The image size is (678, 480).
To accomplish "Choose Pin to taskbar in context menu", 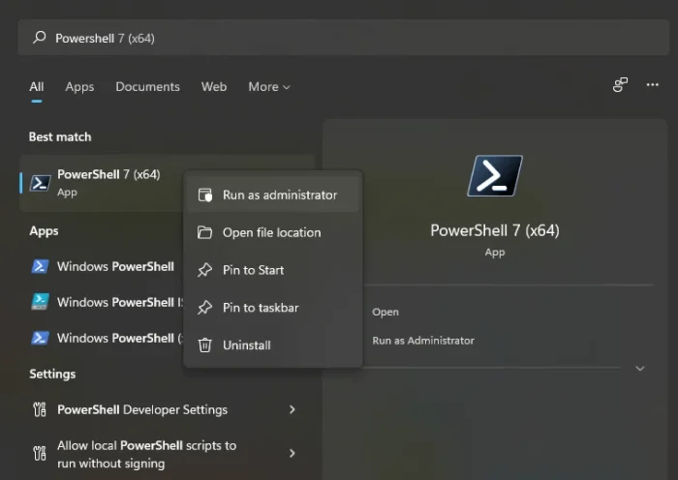I will point(273,308).
